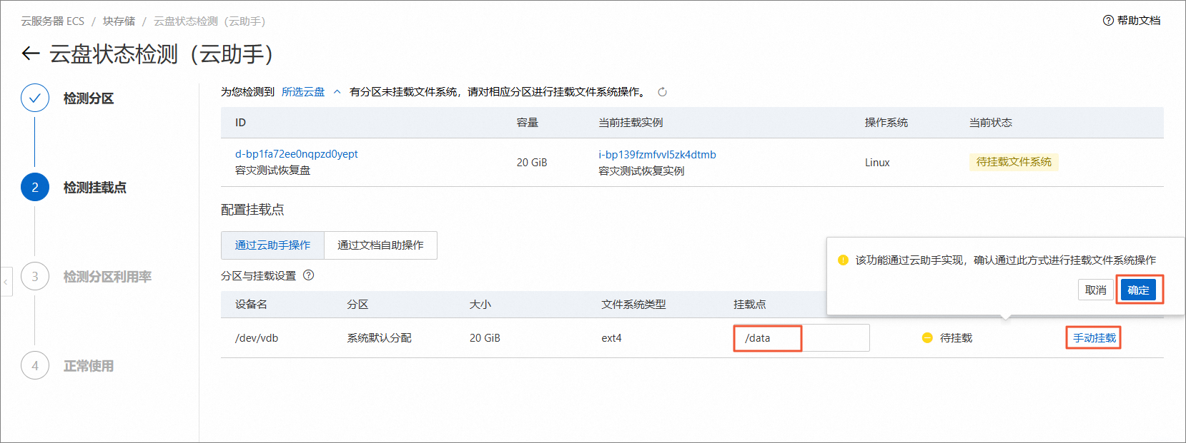Viewport: 1186px width, 443px height.
Task: Confirm with the 确定 button
Action: pyautogui.click(x=1138, y=290)
